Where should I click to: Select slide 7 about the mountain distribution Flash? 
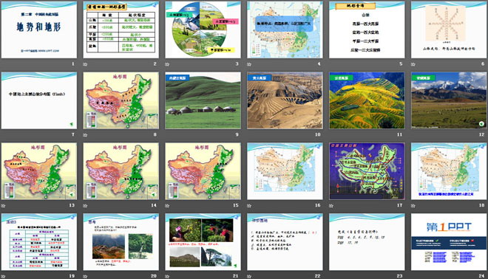point(39,100)
